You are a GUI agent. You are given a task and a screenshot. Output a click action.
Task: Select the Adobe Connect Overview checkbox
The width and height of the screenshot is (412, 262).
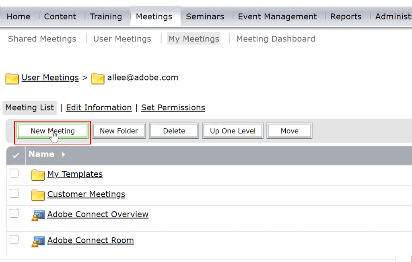pos(14,213)
